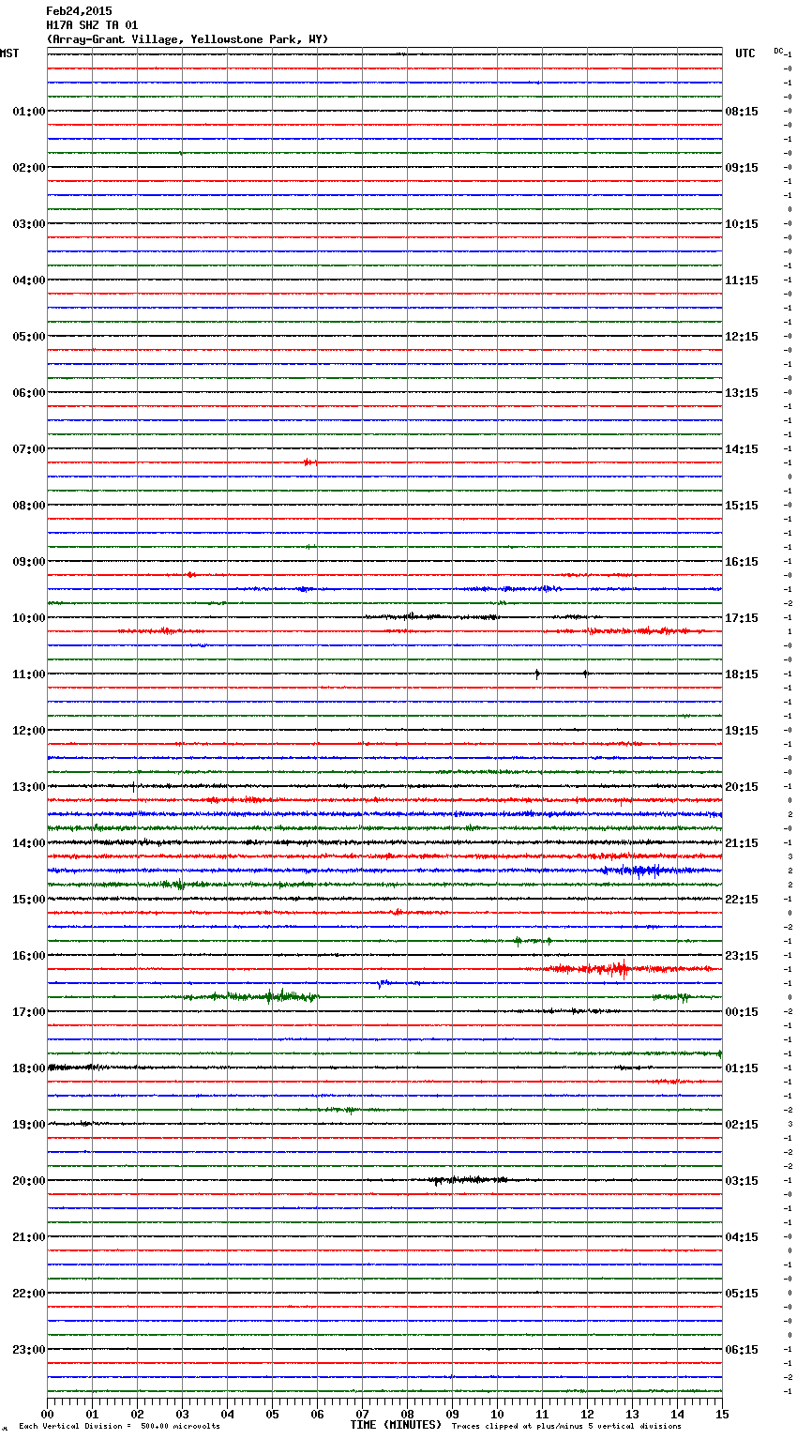Click the 18:15 UTC time label
The width and height of the screenshot is (797, 1439).
pos(742,674)
